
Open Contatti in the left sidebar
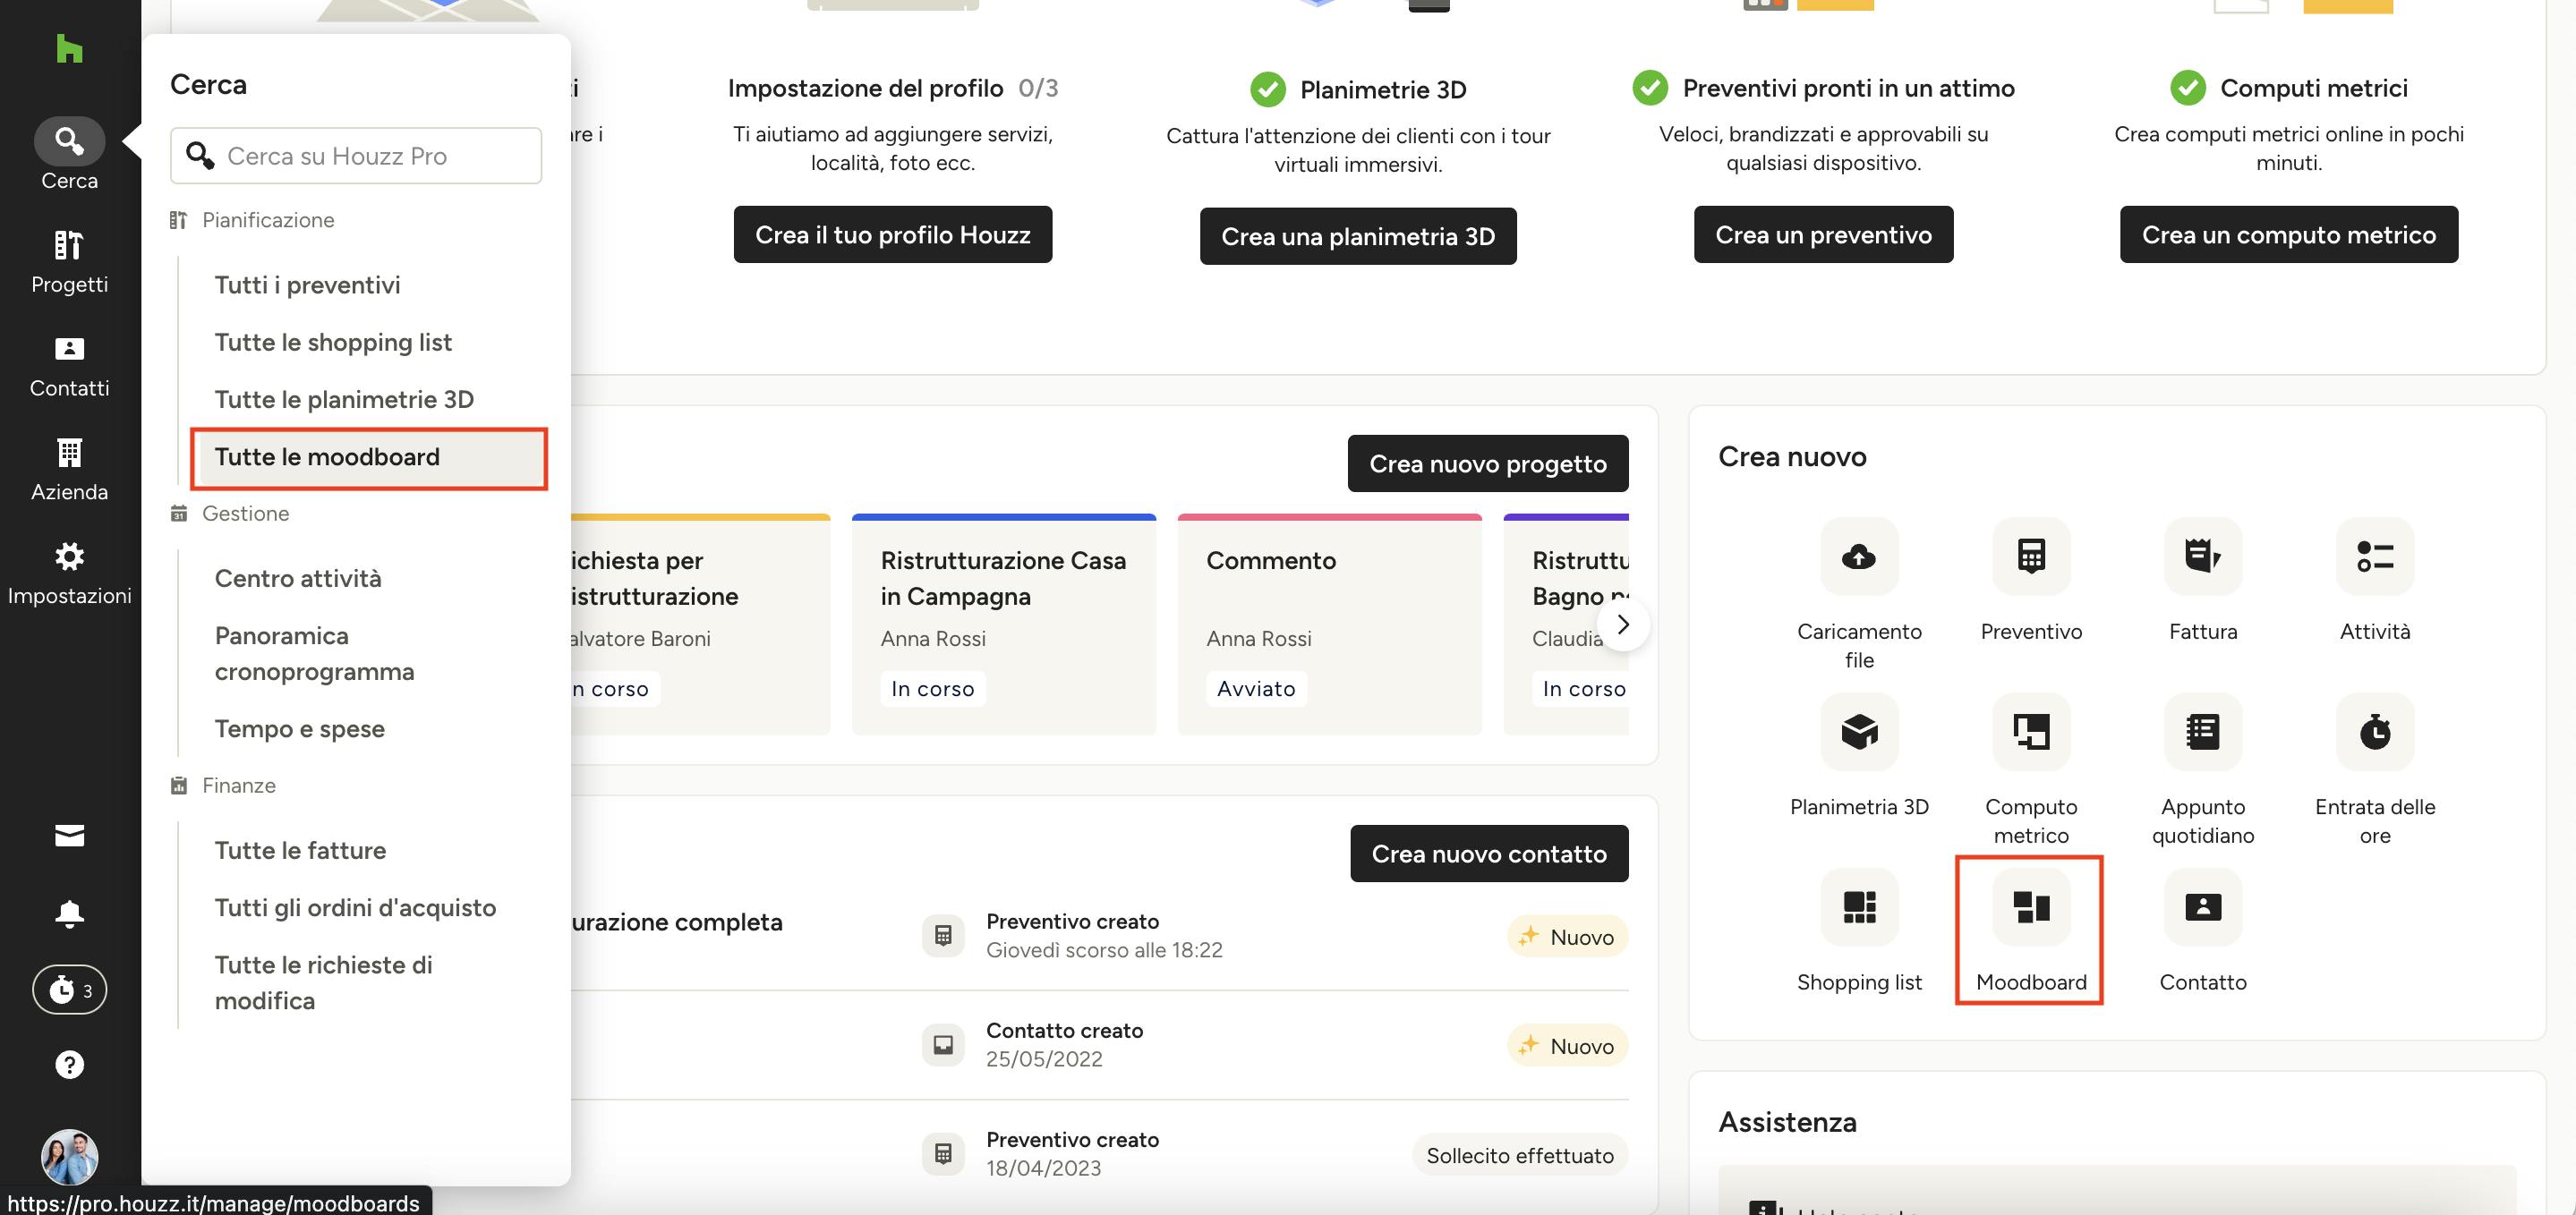(x=69, y=366)
